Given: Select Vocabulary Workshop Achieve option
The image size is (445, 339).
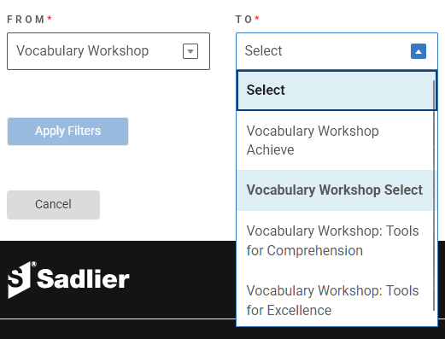Looking at the screenshot, I should (336, 140).
